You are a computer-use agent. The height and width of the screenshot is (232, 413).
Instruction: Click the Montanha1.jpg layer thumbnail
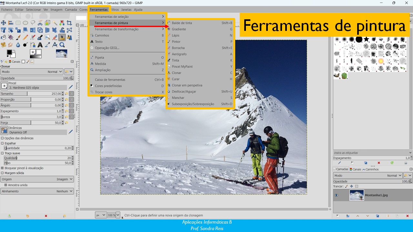[x=357, y=195]
